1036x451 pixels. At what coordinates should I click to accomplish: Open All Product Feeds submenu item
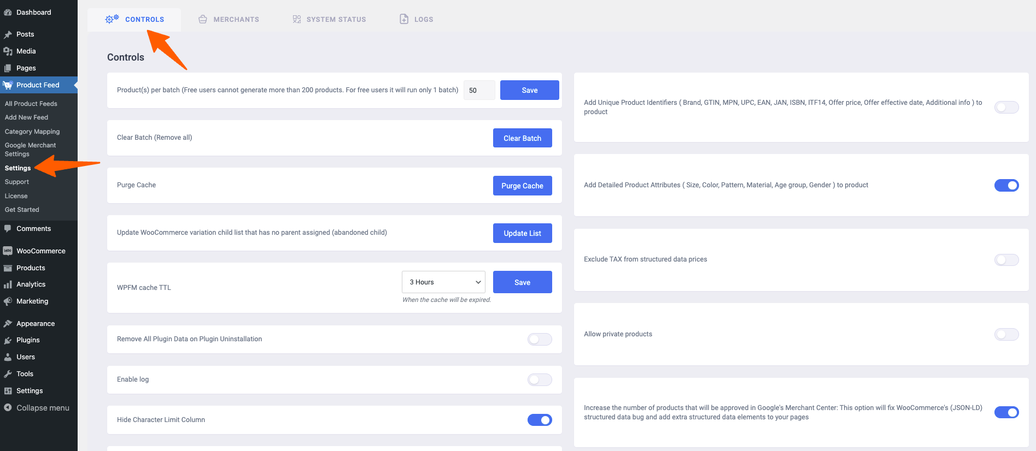coord(31,104)
